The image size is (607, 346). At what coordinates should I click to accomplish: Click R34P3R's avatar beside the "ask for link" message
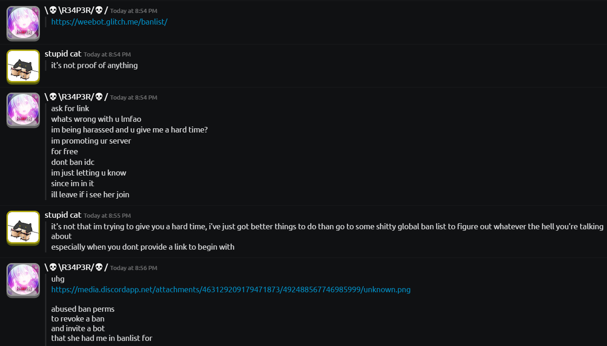tap(23, 110)
